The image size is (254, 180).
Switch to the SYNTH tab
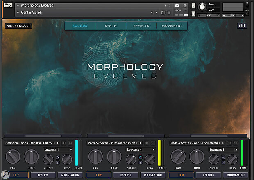point(111,26)
